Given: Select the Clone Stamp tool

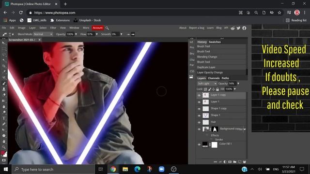Looking at the screenshot, I should pyautogui.click(x=4, y=89).
